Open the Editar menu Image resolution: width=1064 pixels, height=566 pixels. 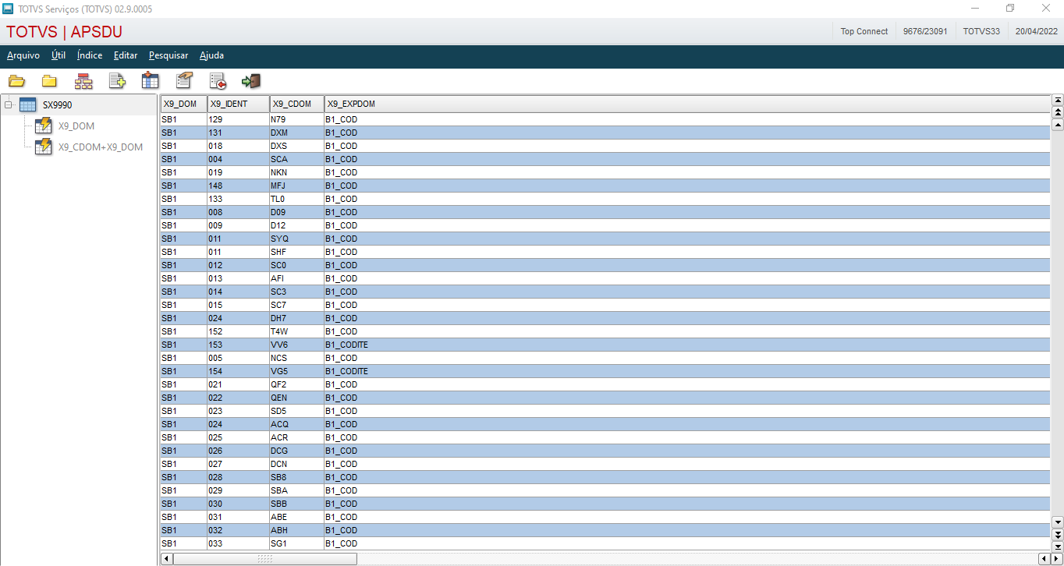click(126, 55)
